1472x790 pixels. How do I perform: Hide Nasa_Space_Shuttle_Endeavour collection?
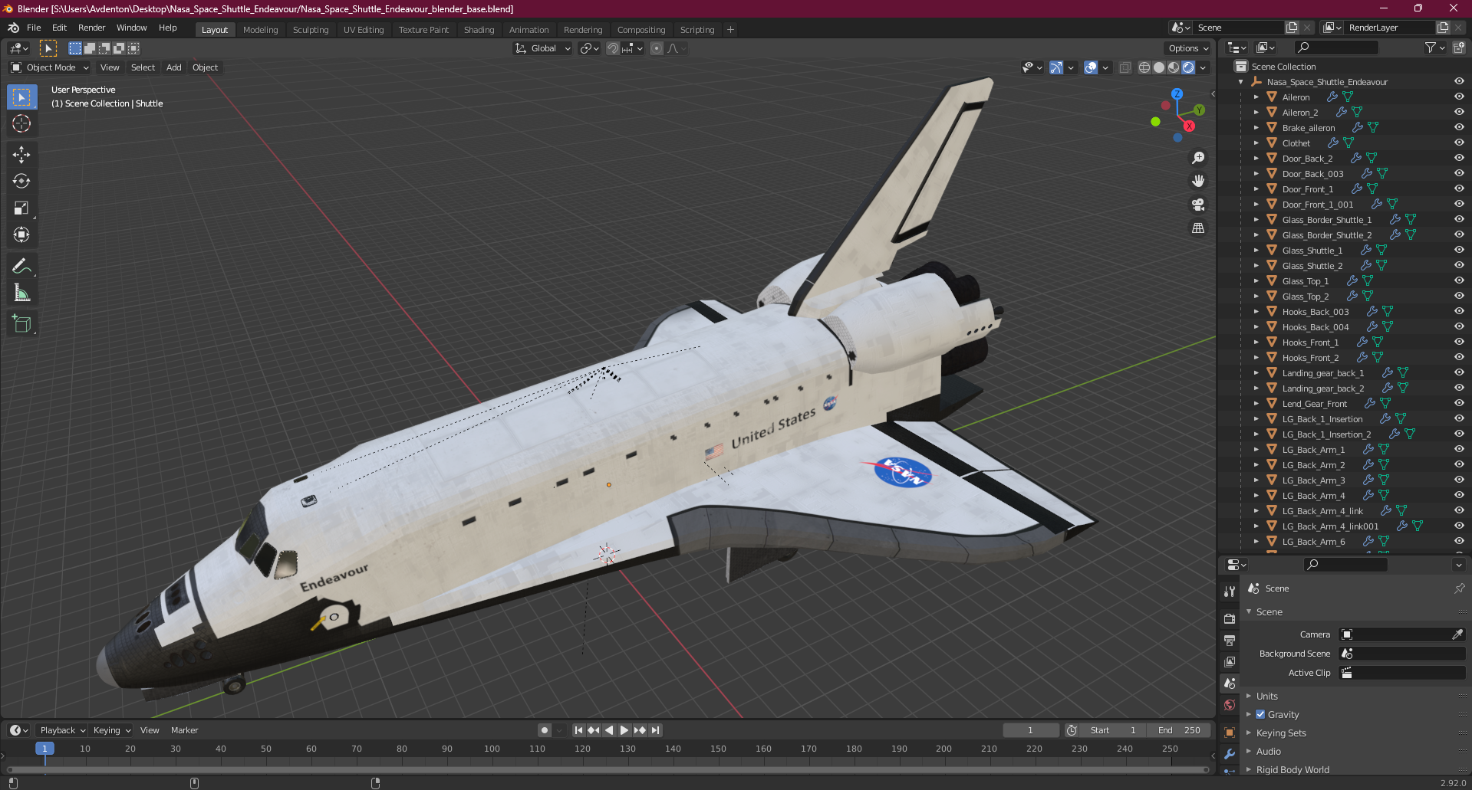pos(1459,82)
